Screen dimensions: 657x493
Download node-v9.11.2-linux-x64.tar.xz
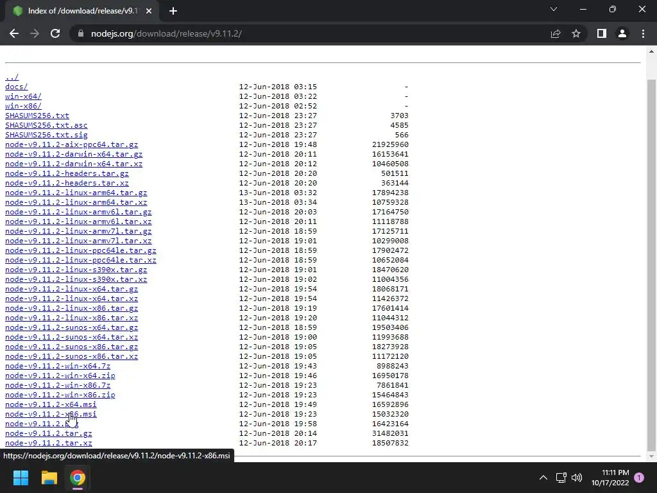click(71, 299)
